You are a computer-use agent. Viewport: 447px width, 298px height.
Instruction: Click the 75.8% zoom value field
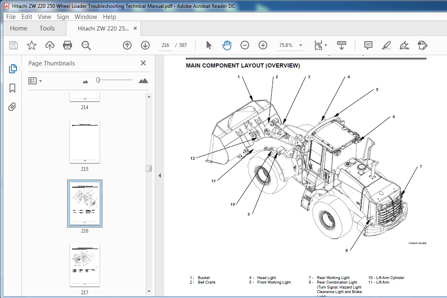click(x=286, y=45)
